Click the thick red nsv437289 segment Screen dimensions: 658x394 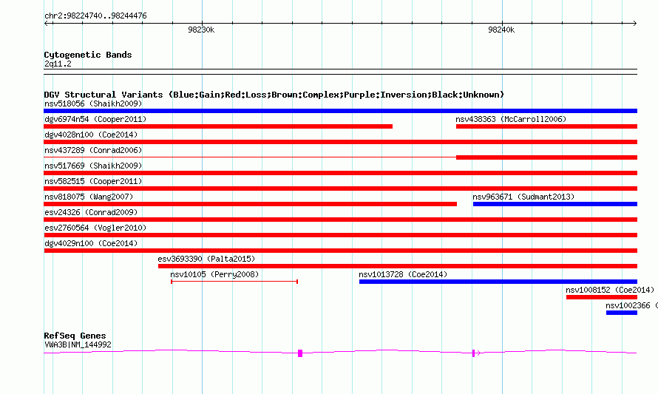click(x=546, y=157)
